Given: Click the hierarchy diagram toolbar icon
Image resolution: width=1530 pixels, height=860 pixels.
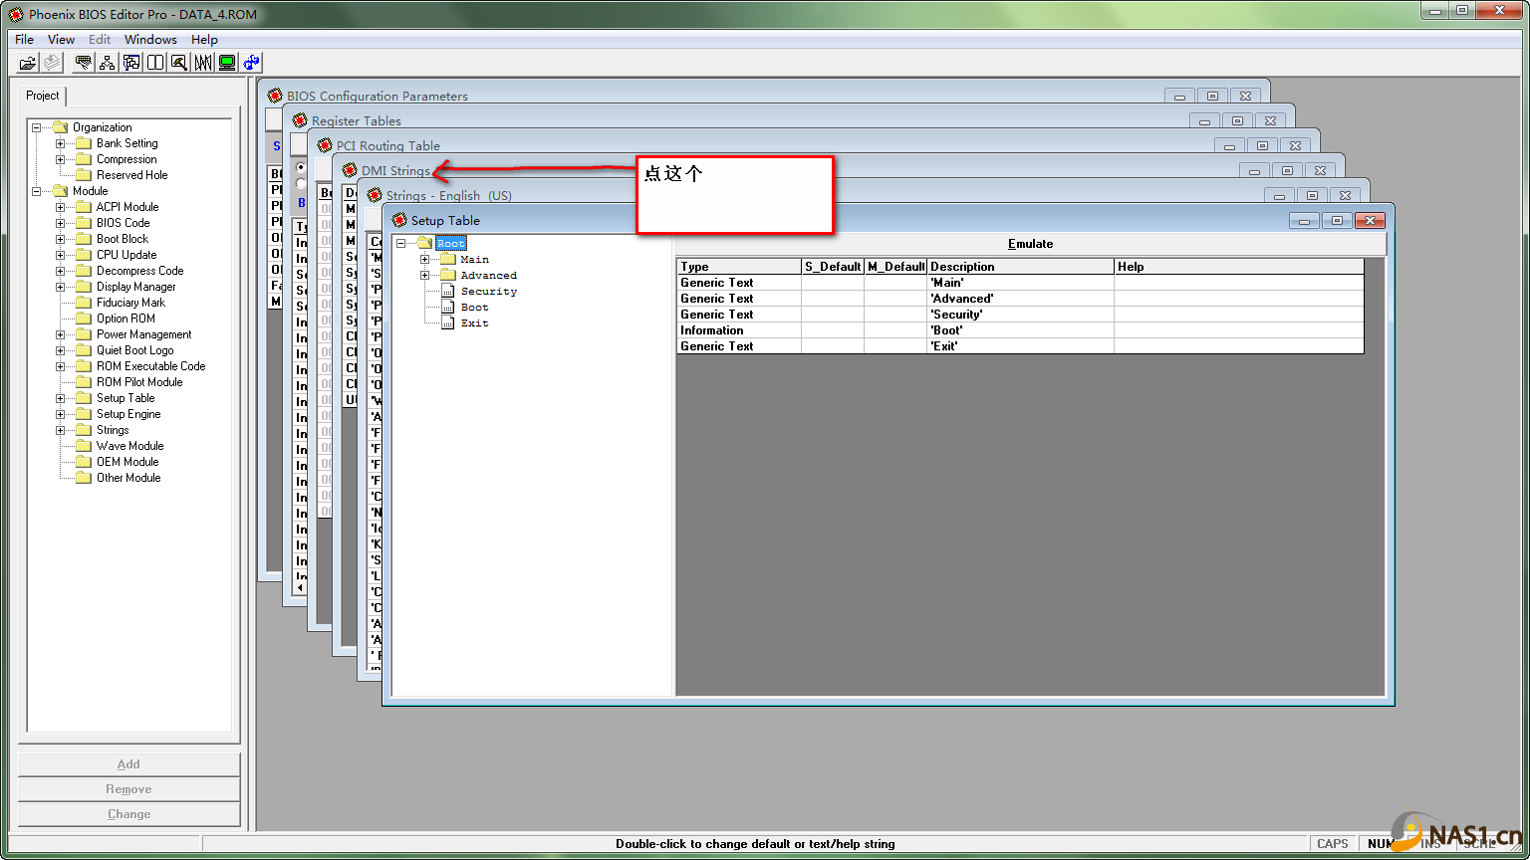Looking at the screenshot, I should tap(108, 63).
